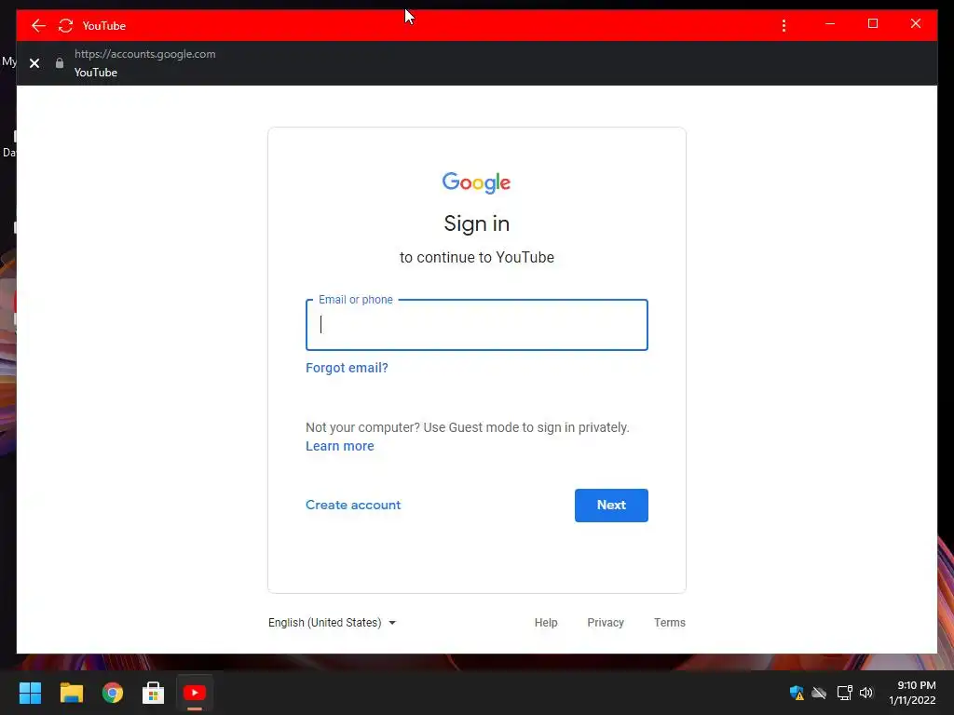This screenshot has height=715, width=954.
Task: Minimize the YouTube window
Action: [830, 23]
